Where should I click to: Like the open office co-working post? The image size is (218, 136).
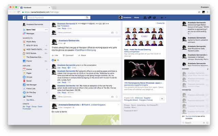pyautogui.click(x=55, y=55)
